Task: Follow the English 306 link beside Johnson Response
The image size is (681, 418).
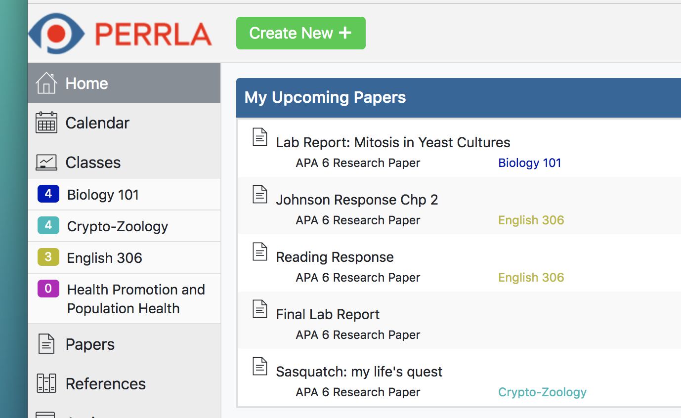Action: coord(531,220)
